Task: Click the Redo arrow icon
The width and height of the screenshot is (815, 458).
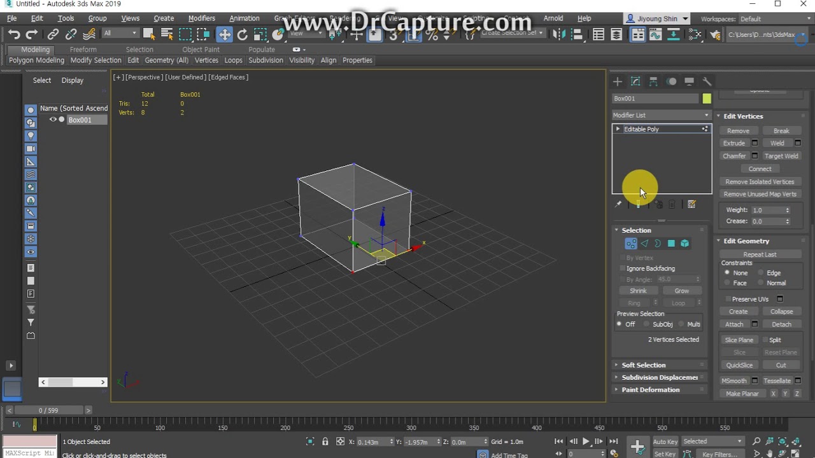Action: [x=31, y=35]
